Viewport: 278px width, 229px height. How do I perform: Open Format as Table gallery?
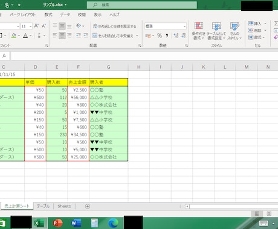216,31
